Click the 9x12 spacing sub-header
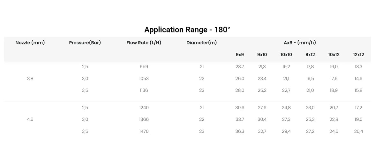 [x=310, y=54]
